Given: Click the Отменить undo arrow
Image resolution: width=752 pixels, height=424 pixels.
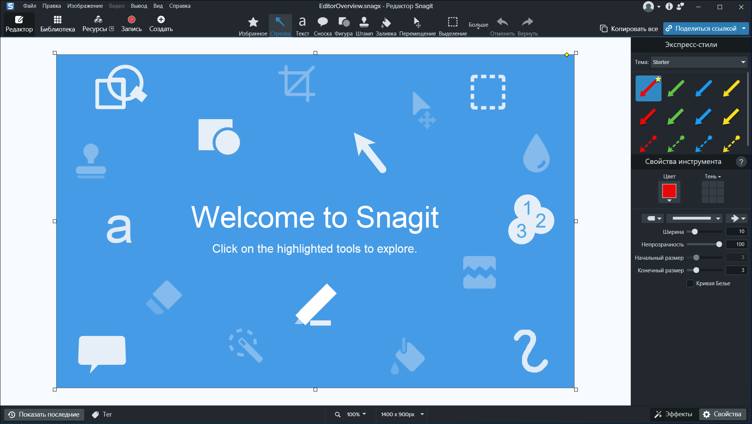Looking at the screenshot, I should (502, 26).
